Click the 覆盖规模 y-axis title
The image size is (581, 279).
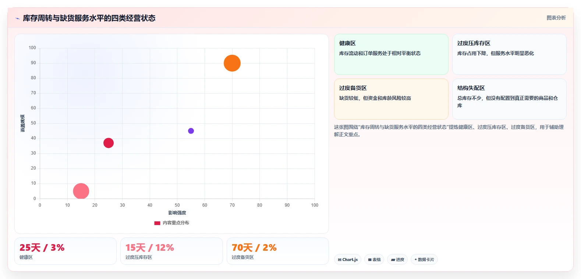[x=23, y=123]
